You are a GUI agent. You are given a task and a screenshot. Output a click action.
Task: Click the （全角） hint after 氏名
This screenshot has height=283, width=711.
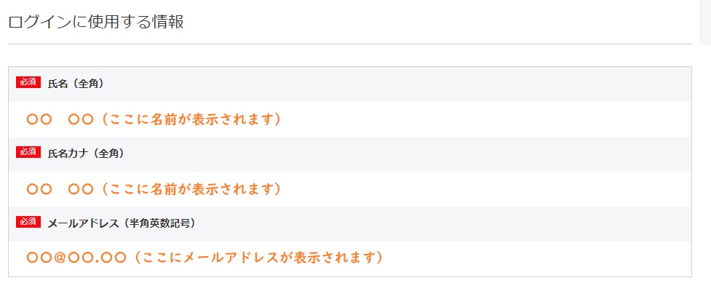point(87,84)
